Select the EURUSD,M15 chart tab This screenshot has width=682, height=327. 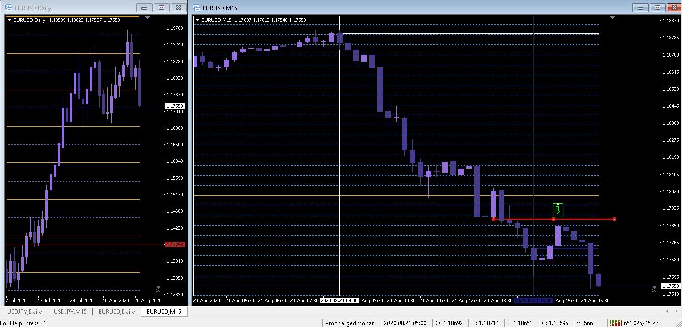pos(164,311)
